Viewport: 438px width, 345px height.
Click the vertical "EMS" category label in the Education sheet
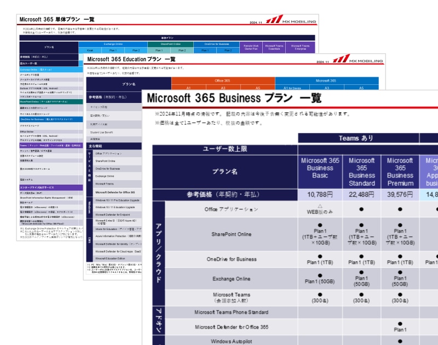click(x=89, y=240)
